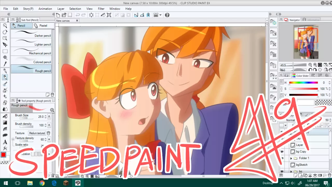Select the Auto select magic wand tool

click(x=5, y=58)
